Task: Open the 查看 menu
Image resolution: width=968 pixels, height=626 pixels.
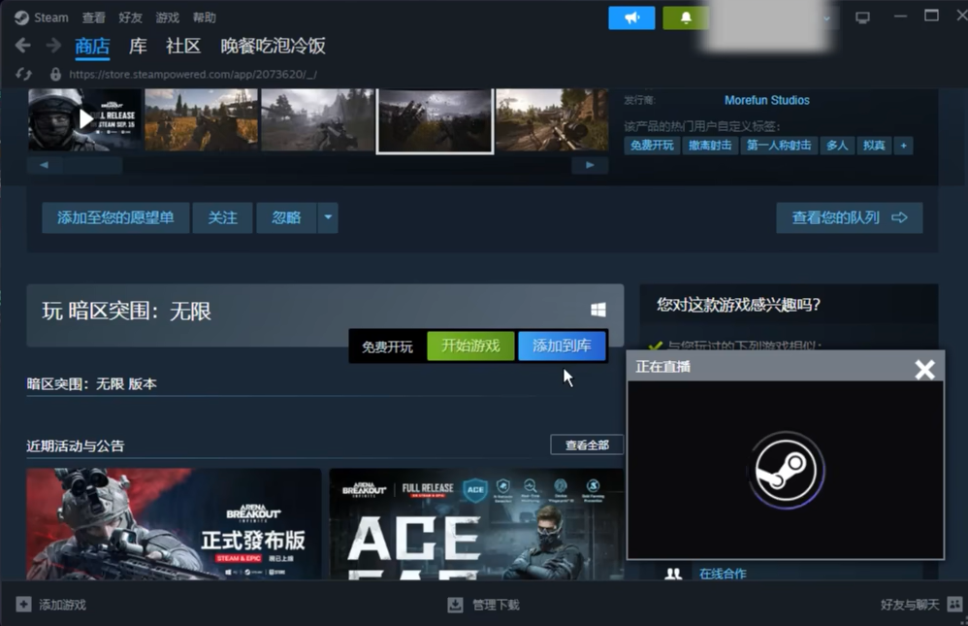Action: click(94, 17)
